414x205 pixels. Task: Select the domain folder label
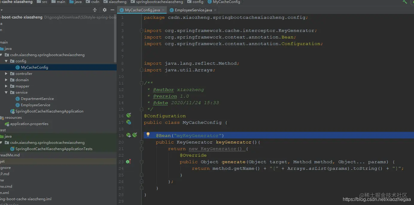22,80
